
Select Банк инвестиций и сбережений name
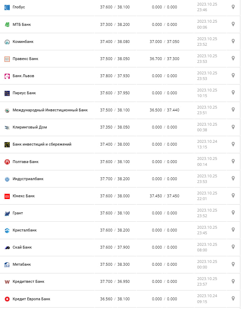[x=42, y=145]
